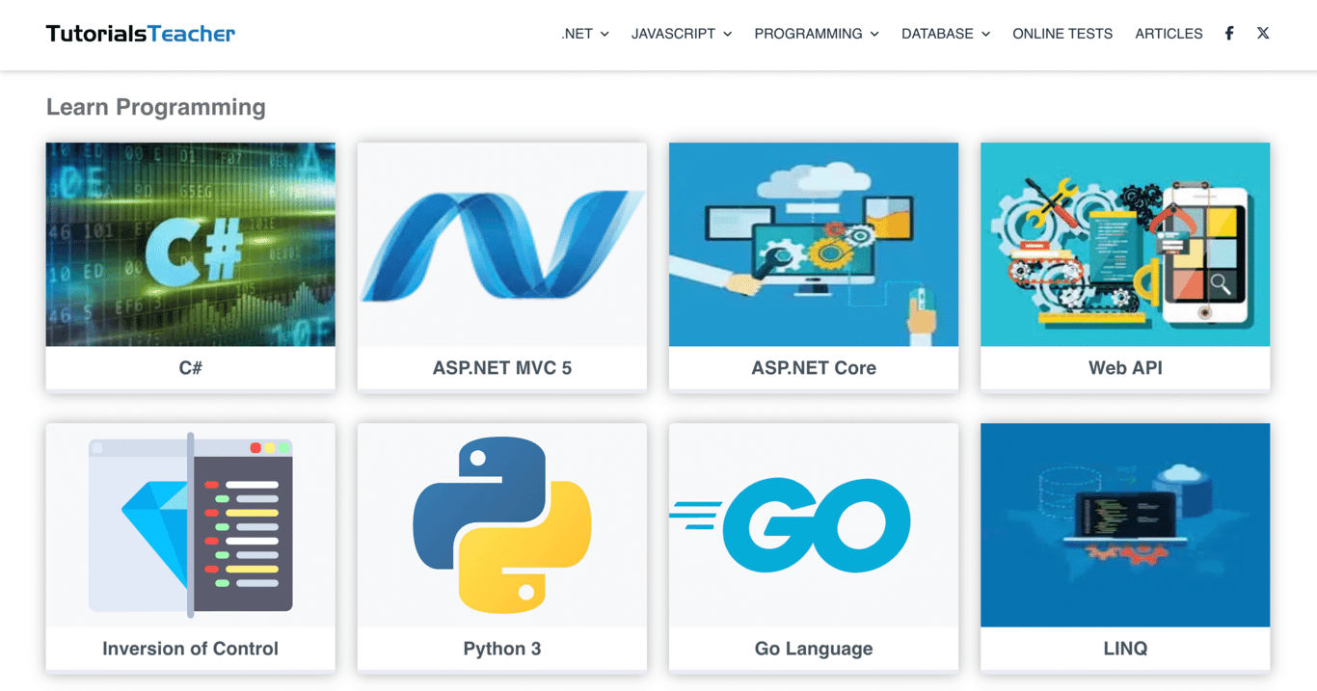The width and height of the screenshot is (1317, 691).
Task: Start the Python 3 tutorial
Action: point(501,648)
